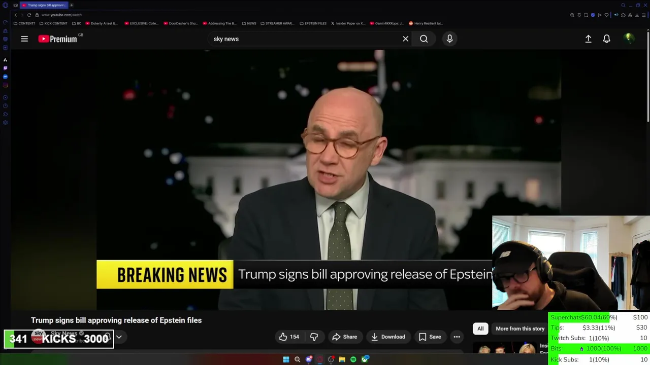The height and width of the screenshot is (365, 650).
Task: Select the More from this story chip
Action: coord(520,328)
